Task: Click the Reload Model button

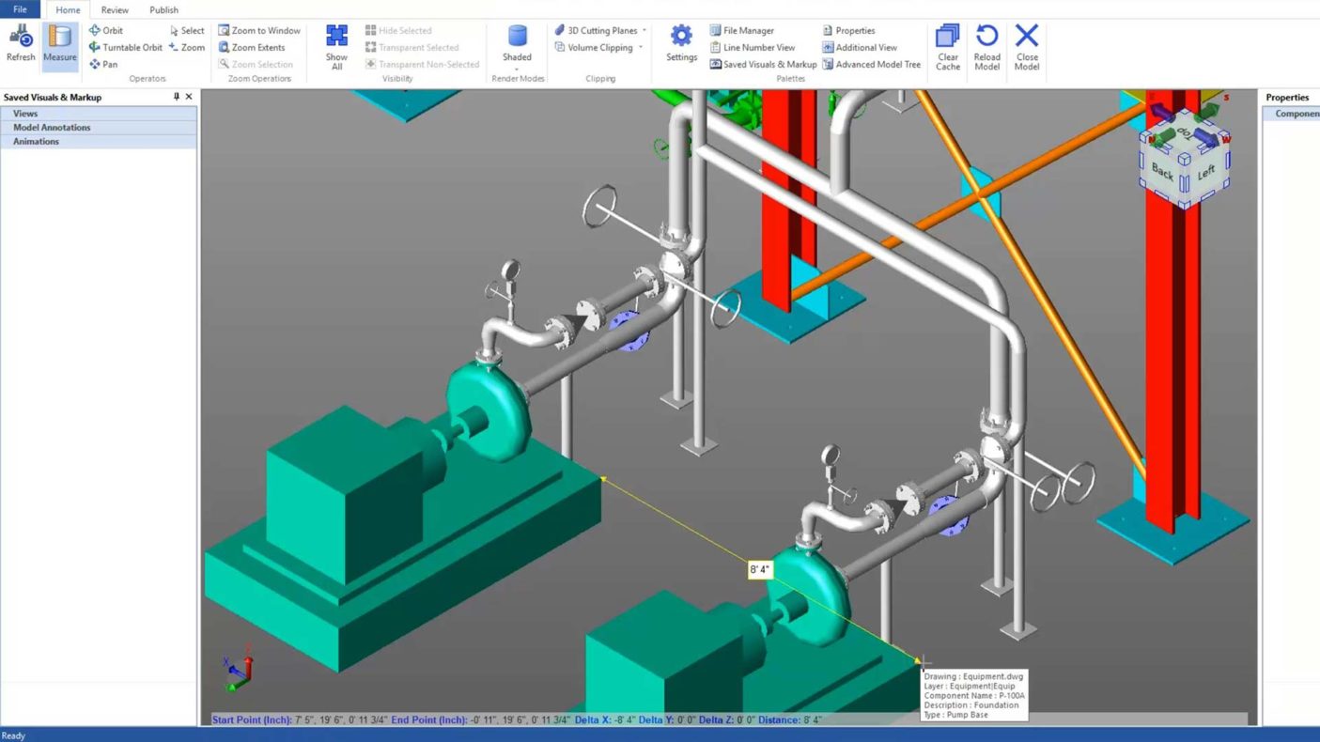Action: point(986,47)
